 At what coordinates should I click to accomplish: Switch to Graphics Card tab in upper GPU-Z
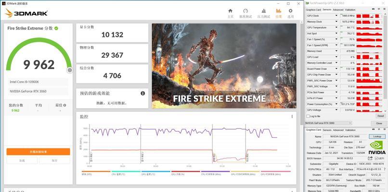pos(313,10)
